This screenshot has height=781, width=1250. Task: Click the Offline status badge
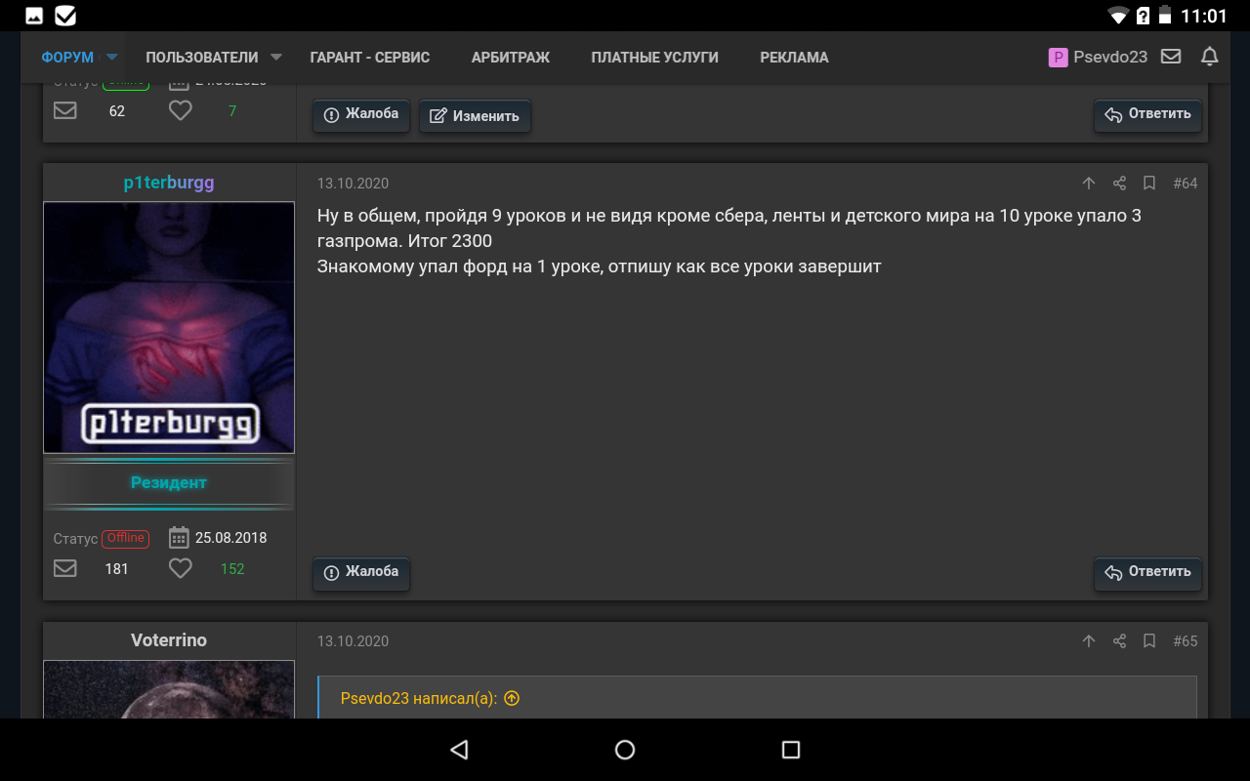pyautogui.click(x=126, y=538)
